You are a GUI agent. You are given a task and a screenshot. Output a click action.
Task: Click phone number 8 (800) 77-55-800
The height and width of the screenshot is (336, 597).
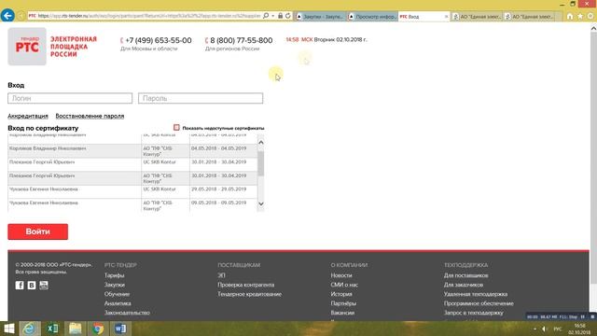click(241, 40)
